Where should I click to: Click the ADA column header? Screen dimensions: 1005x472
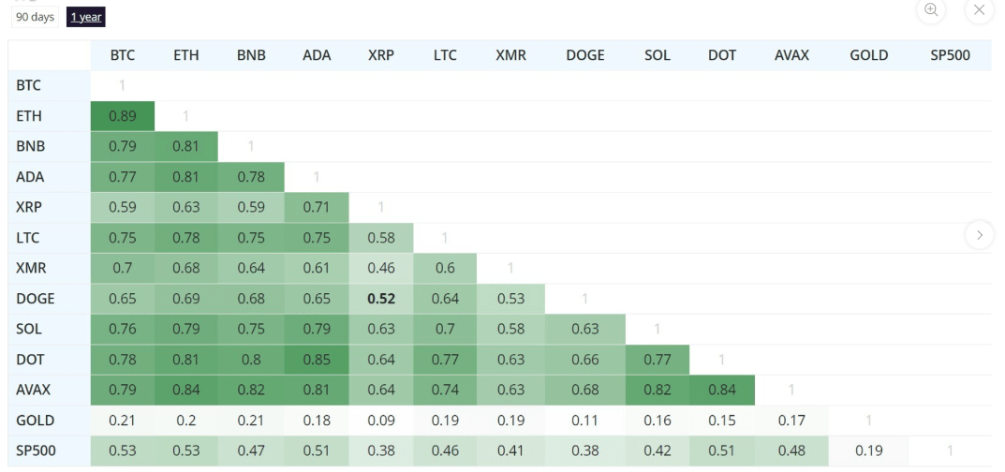point(317,55)
